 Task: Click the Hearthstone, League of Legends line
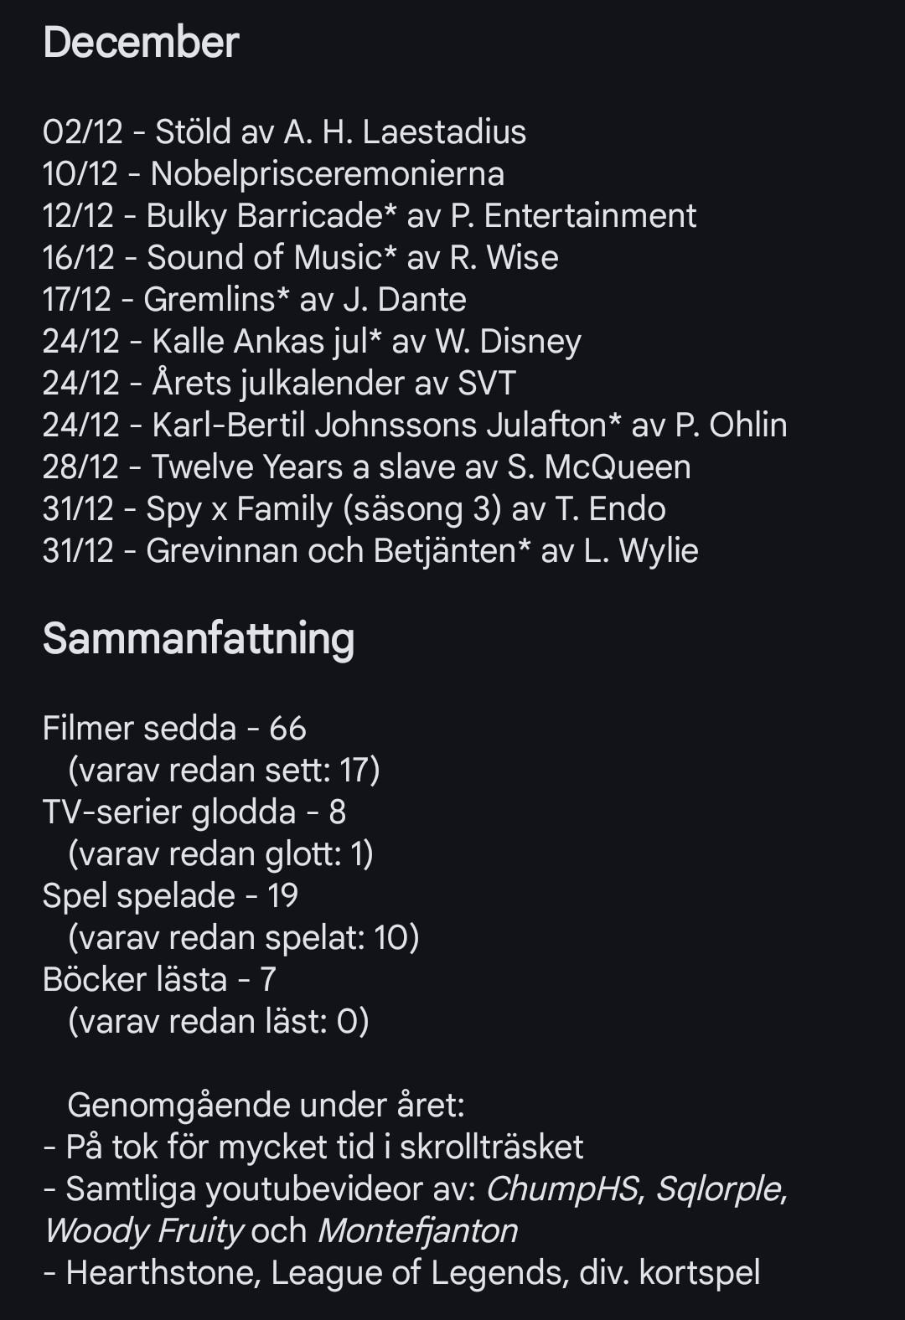[402, 1273]
